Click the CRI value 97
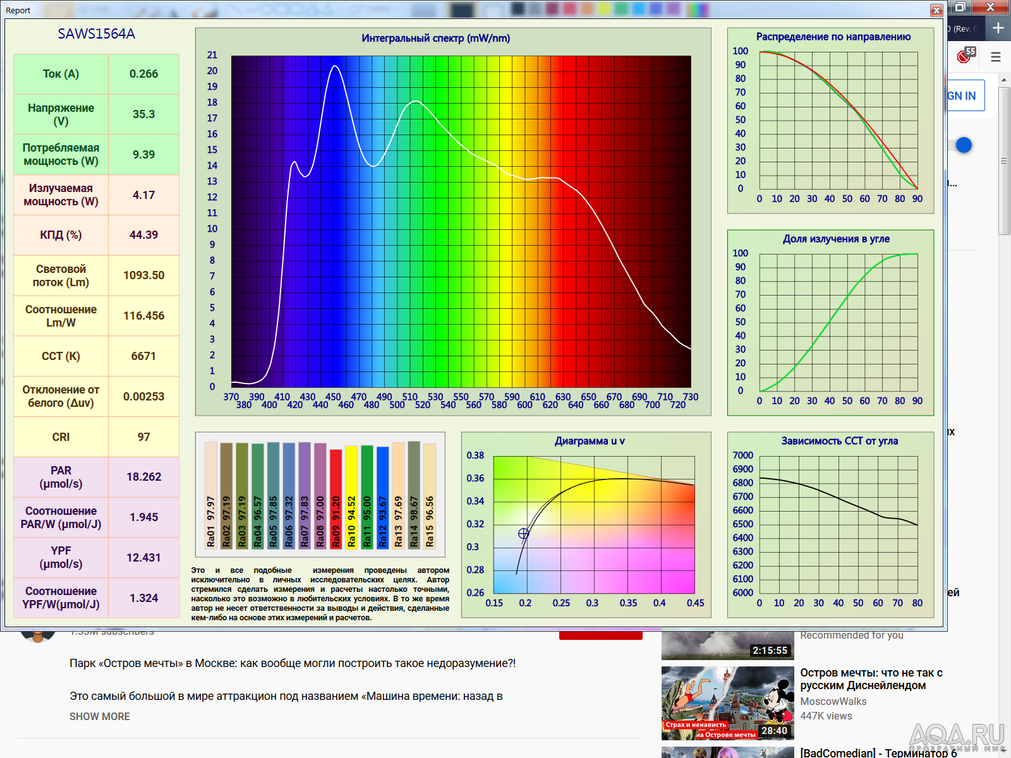Screen dimensions: 1011x758 143,437
